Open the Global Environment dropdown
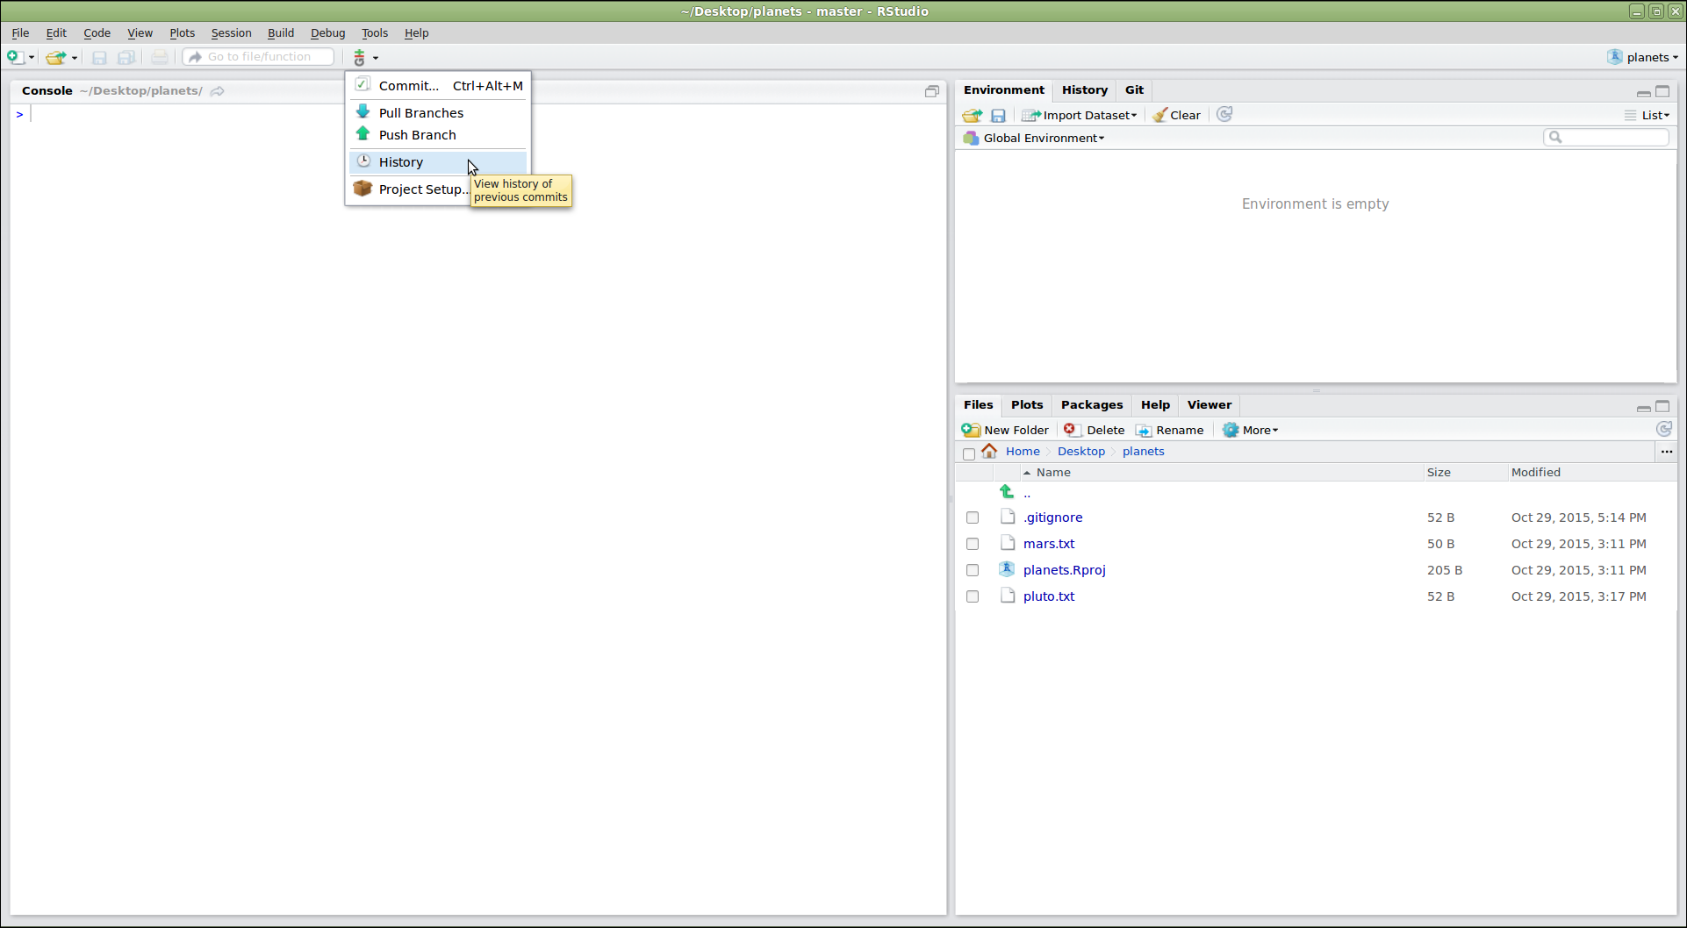 pyautogui.click(x=1043, y=138)
